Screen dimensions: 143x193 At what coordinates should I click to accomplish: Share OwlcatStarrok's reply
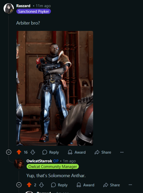(112, 185)
